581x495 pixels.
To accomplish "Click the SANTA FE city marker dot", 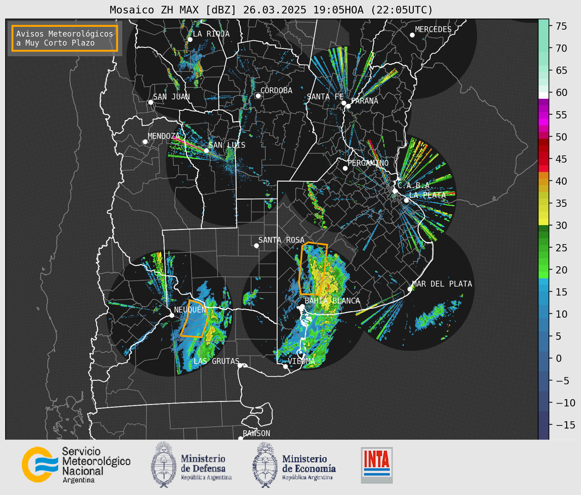I will pos(344,103).
